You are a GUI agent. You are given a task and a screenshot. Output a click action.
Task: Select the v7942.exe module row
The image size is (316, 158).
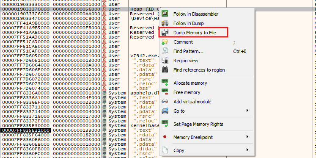(80, 55)
